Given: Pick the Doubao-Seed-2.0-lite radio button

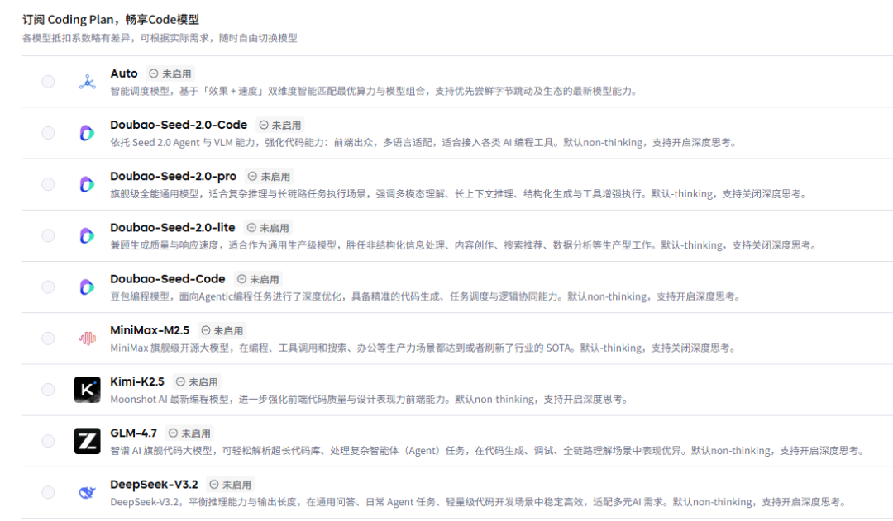Looking at the screenshot, I should [49, 235].
